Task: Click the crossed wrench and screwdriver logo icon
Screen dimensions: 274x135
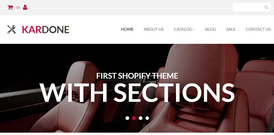Action: click(x=12, y=29)
